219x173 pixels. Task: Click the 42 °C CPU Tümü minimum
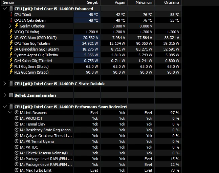click(x=121, y=15)
